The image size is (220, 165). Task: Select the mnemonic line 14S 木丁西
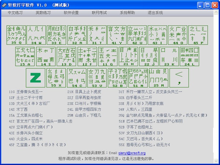(x=18, y=110)
